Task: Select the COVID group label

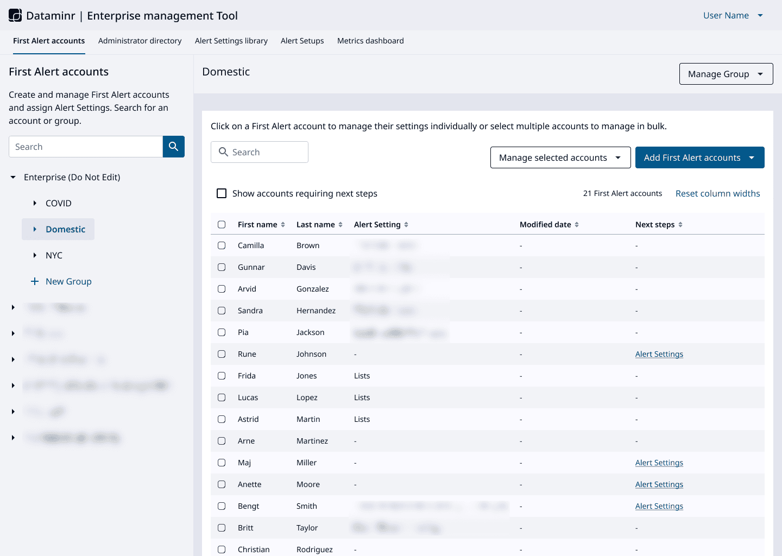Action: click(x=59, y=203)
